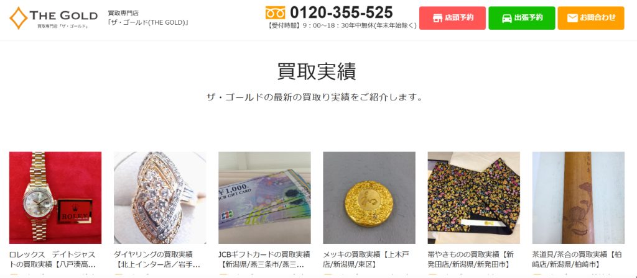Open the tea utensil bamboo thumbnail
This screenshot has height=278, width=637.
click(x=578, y=198)
